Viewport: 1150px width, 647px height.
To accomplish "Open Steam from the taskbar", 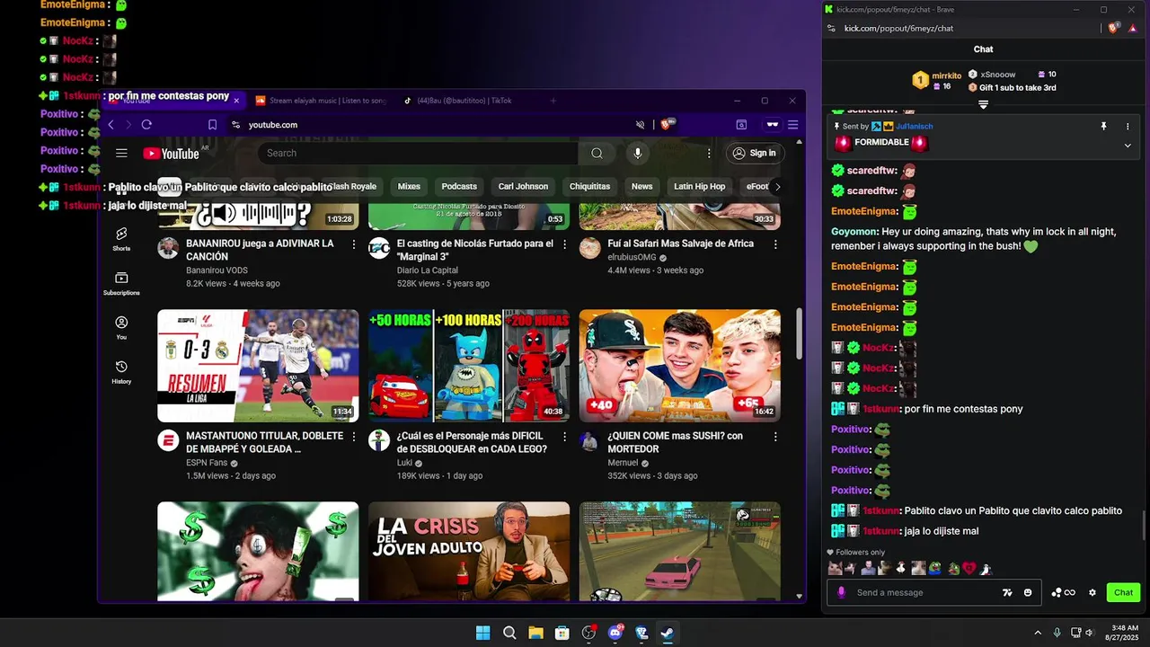I will tap(668, 633).
